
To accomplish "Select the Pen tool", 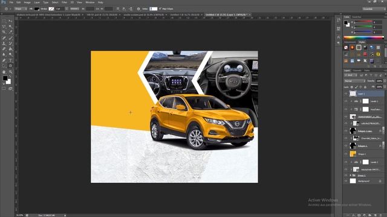I will [4, 60].
